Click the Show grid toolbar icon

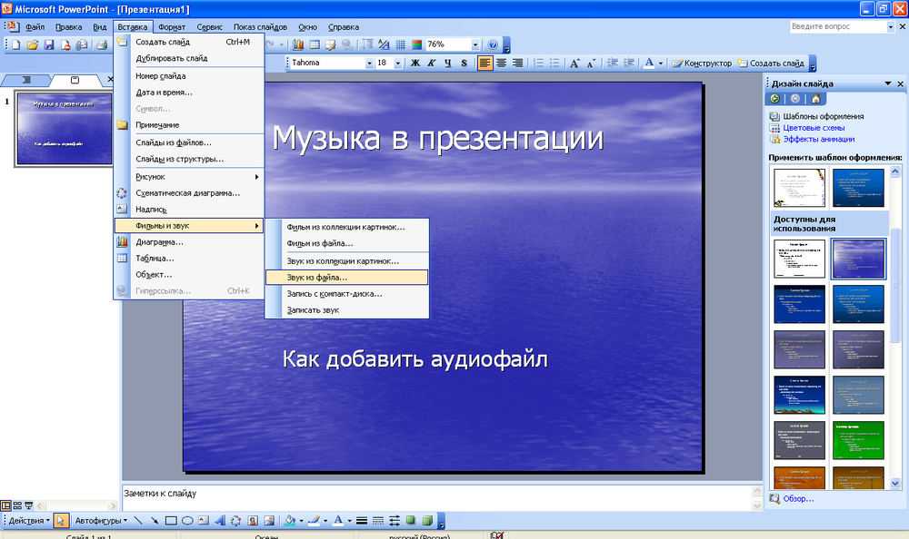(x=400, y=44)
